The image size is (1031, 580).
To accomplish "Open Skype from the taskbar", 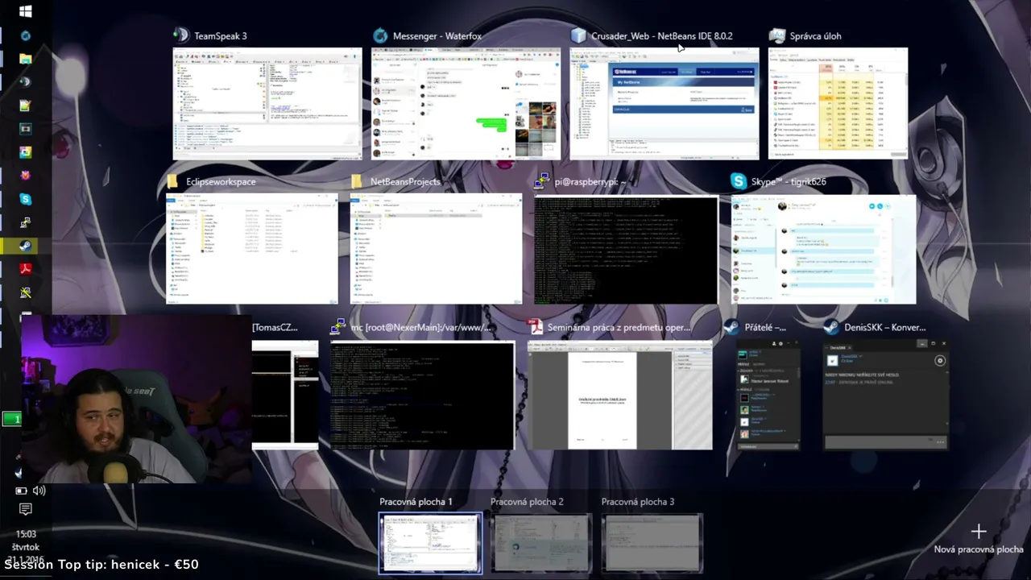I will 26,198.
